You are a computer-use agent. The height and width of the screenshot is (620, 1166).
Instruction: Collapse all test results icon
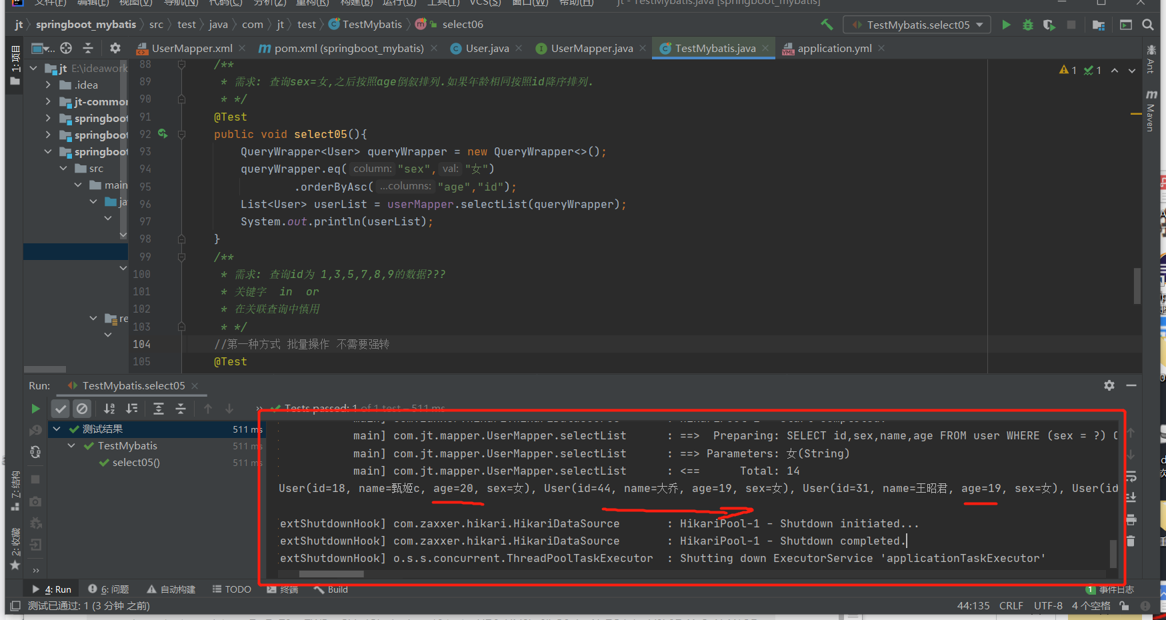click(x=181, y=409)
